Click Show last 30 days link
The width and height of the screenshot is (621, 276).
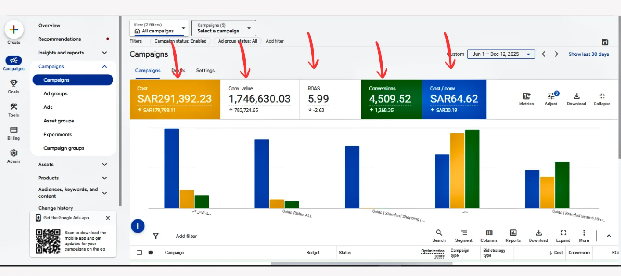(589, 54)
